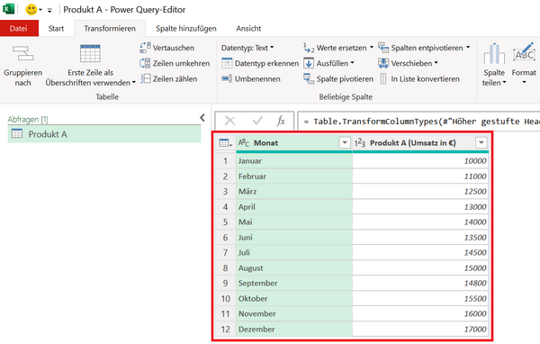Click the Januar cell in Monat column
The image size is (540, 344).
click(294, 161)
